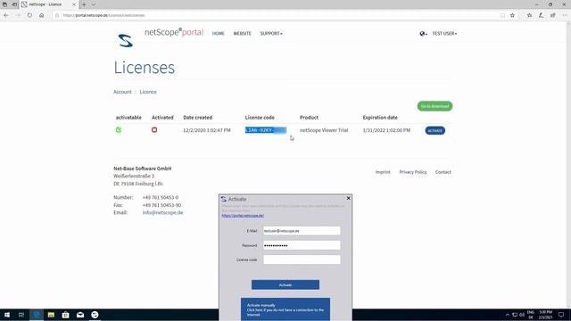The width and height of the screenshot is (571, 321).
Task: Click the taskbar clock and date
Action: coord(545,315)
